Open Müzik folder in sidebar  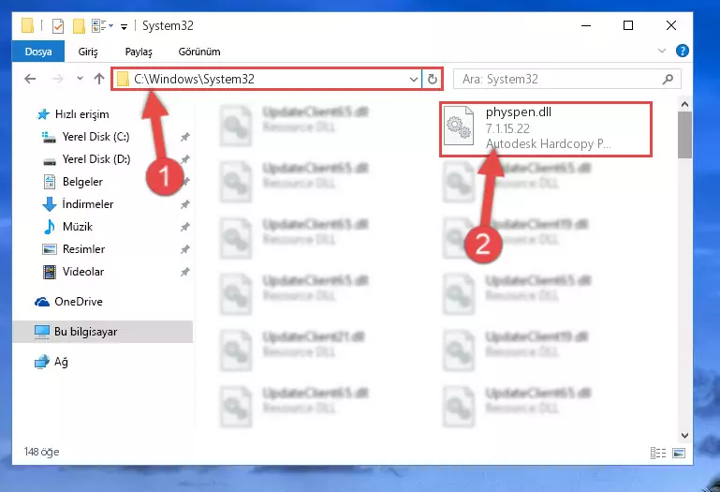[x=78, y=227]
